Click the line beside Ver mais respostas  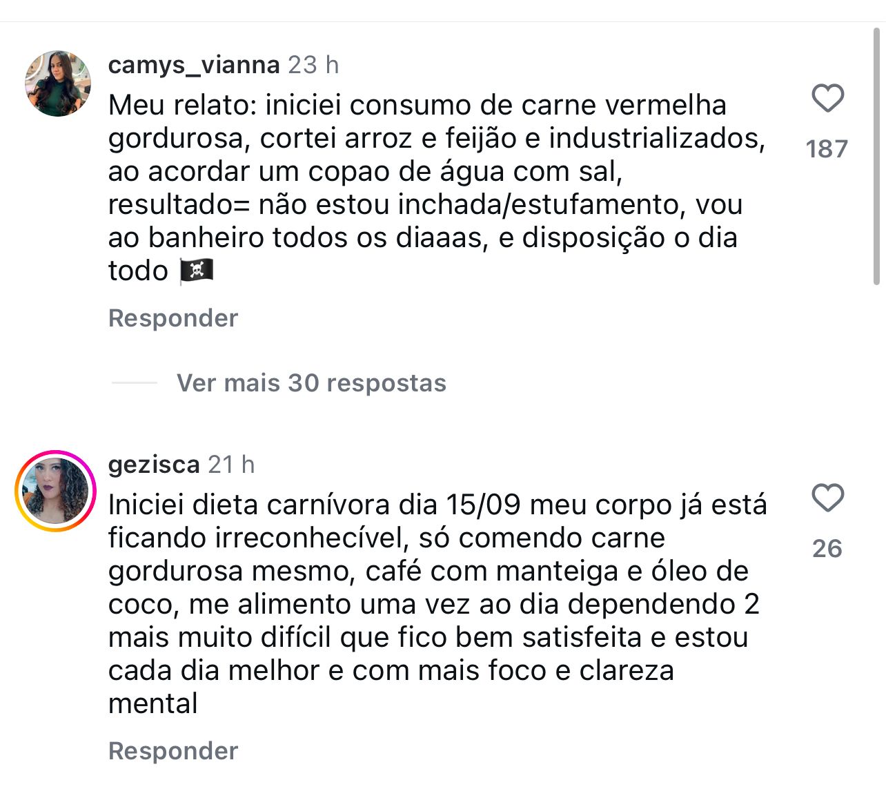click(135, 382)
